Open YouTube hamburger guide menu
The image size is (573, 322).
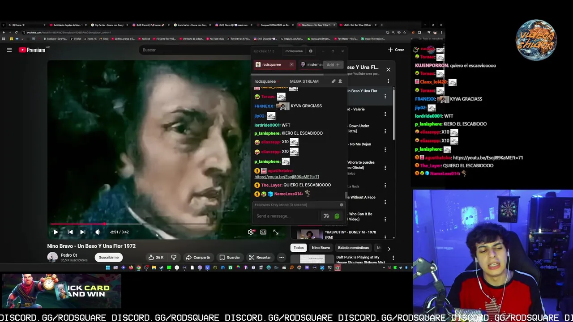tap(9, 50)
